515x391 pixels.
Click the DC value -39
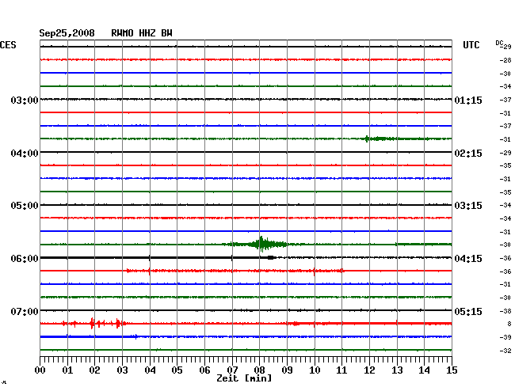tap(505, 337)
